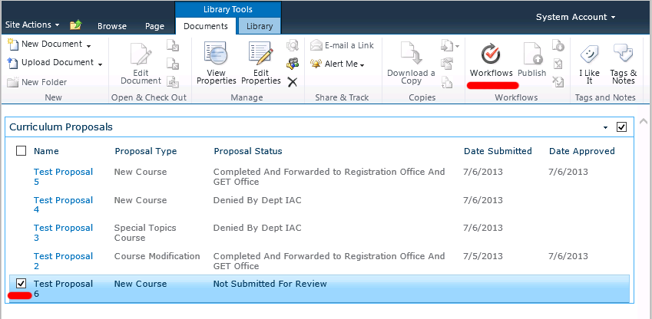652x319 pixels.
Task: Click the Workflows ribbon icon
Action: coord(491,60)
